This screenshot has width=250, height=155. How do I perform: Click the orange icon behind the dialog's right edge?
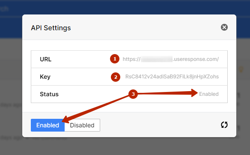pos(241,69)
